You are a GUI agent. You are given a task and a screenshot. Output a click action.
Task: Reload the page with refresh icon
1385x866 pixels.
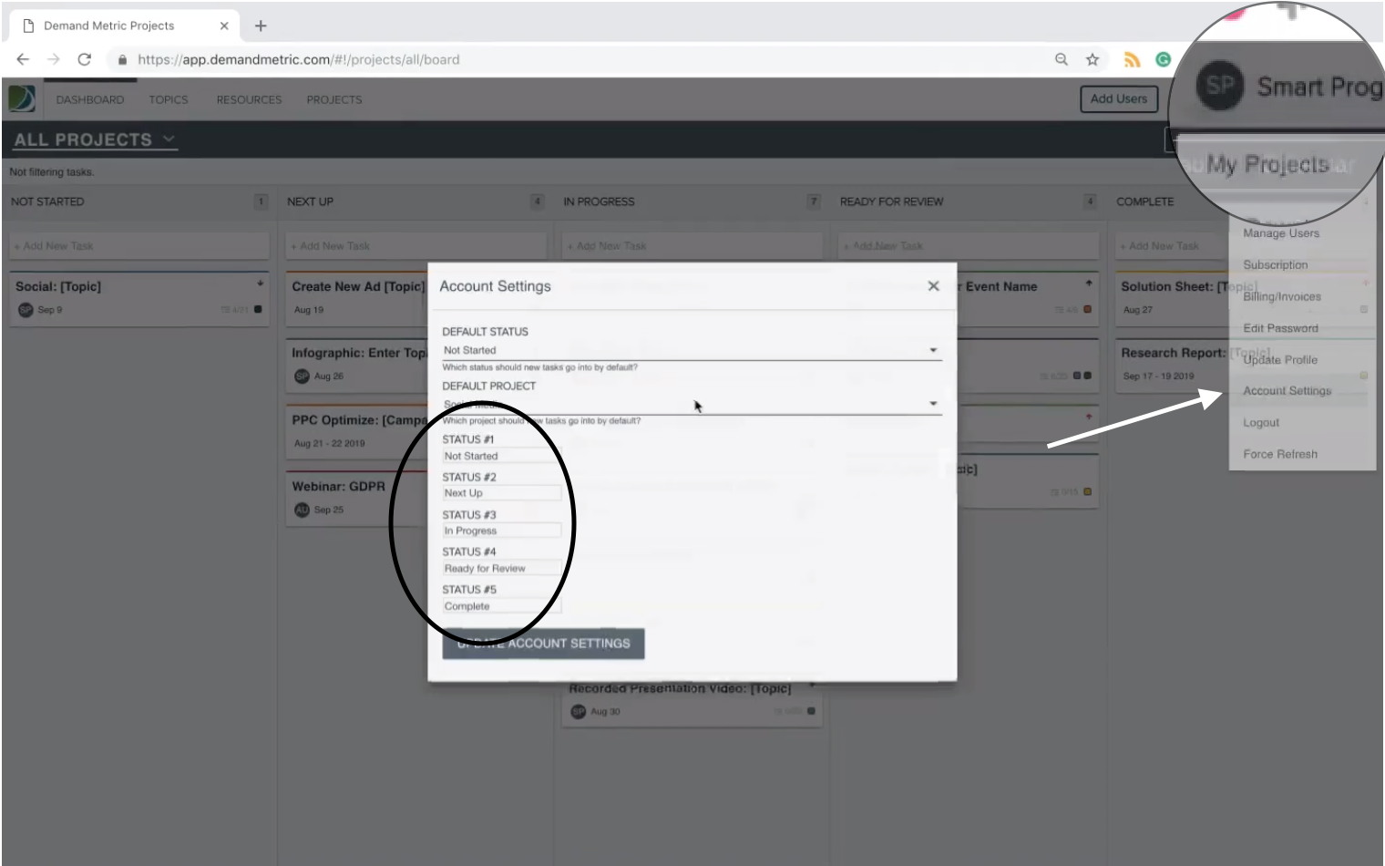tap(85, 59)
